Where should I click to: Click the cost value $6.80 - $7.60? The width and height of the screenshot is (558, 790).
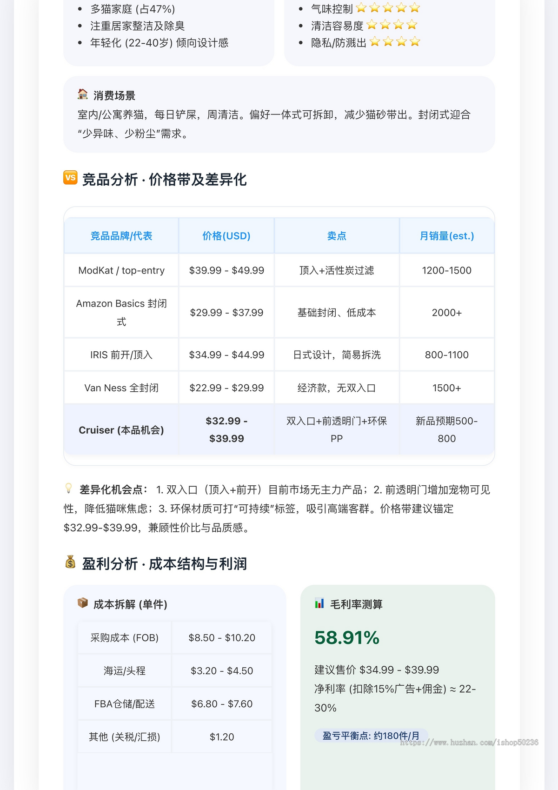click(x=222, y=703)
